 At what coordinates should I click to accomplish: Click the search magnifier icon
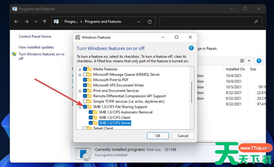tap(256, 22)
